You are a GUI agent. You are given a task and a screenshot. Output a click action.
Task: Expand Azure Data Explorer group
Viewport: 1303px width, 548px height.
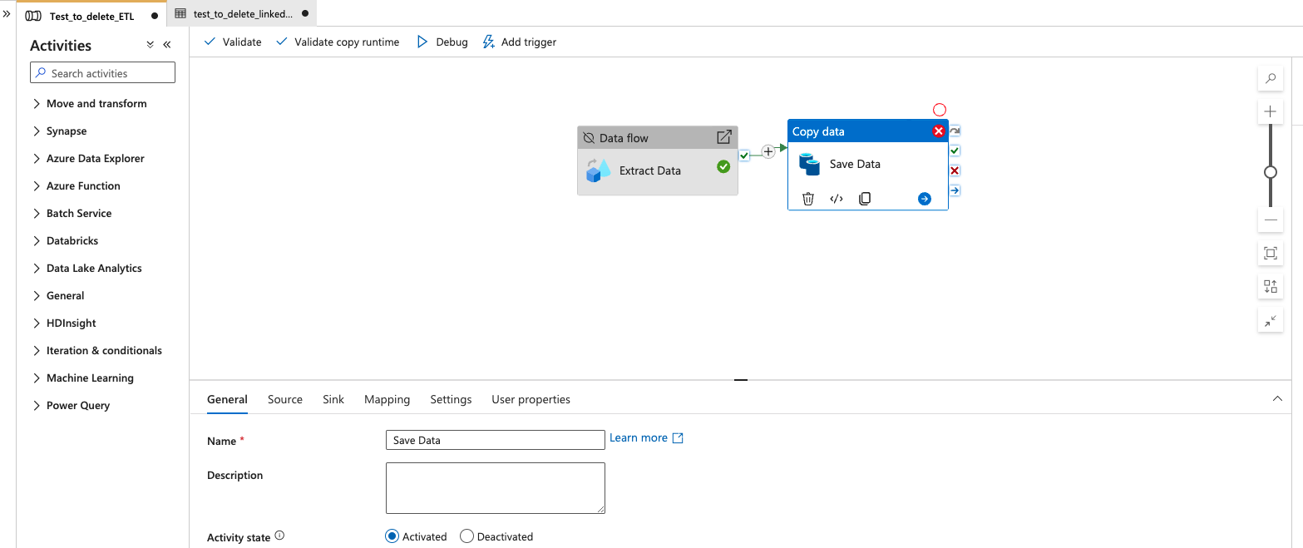coord(37,159)
